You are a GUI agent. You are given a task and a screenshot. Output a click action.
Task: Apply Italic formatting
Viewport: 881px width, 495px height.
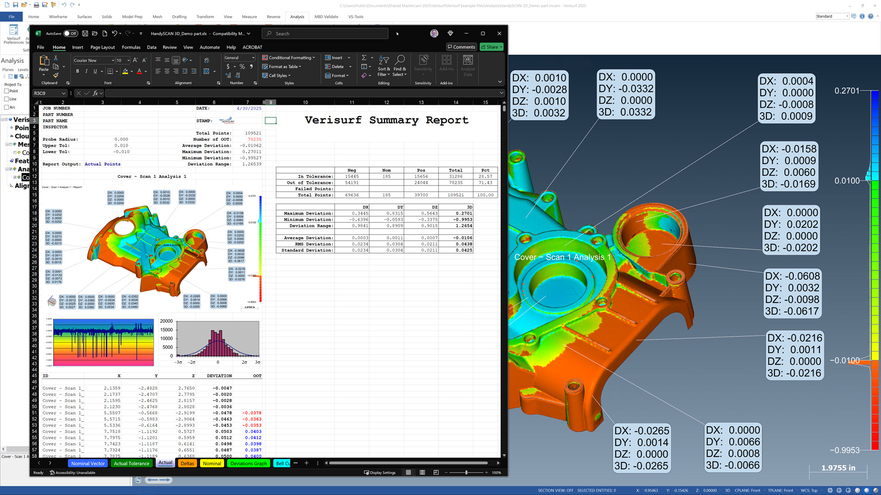(86, 71)
